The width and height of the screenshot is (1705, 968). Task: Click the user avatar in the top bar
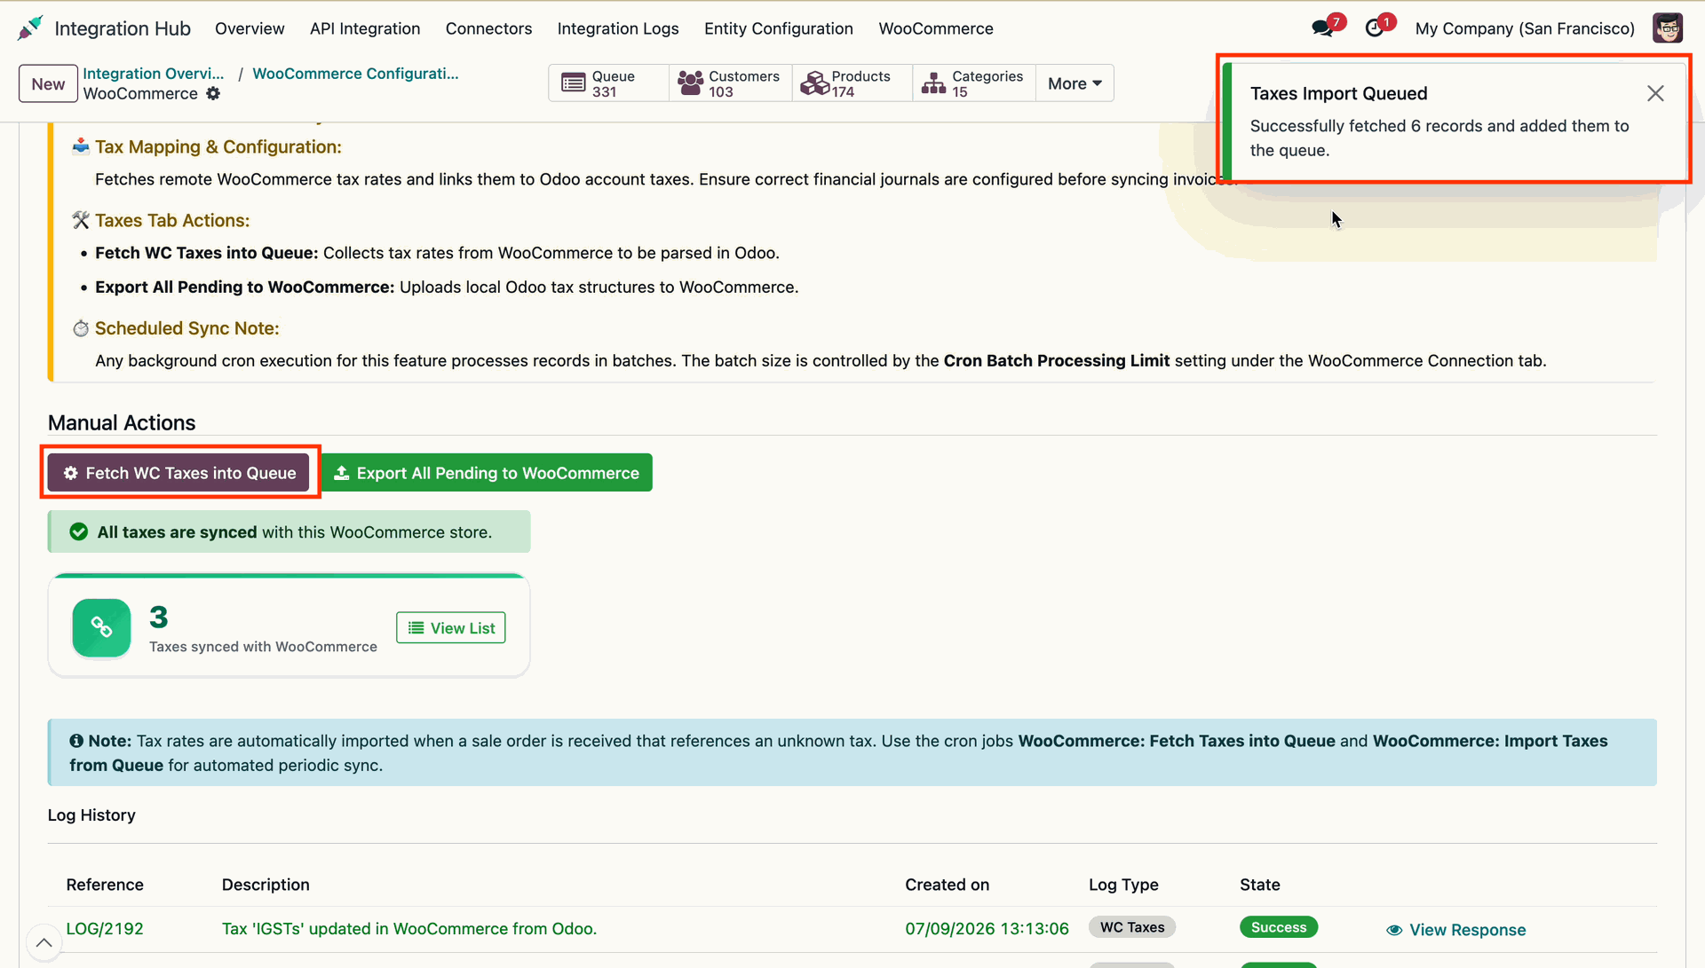[1667, 28]
